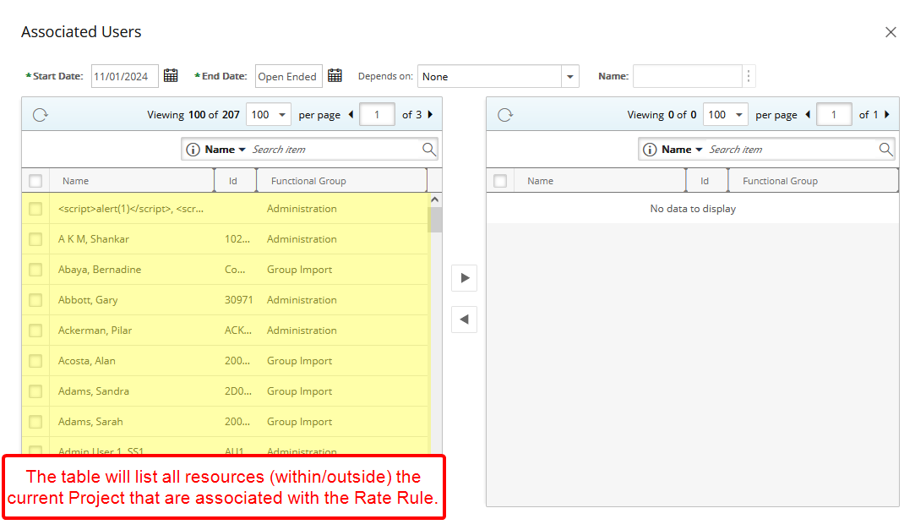The width and height of the screenshot is (915, 530).
Task: Select all users in right table header checkbox
Action: pyautogui.click(x=500, y=181)
